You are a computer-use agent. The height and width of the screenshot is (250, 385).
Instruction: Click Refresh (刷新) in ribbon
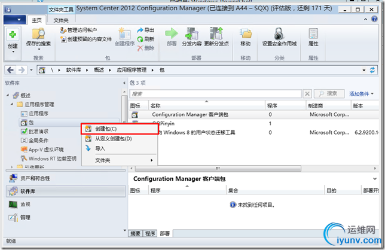146,39
